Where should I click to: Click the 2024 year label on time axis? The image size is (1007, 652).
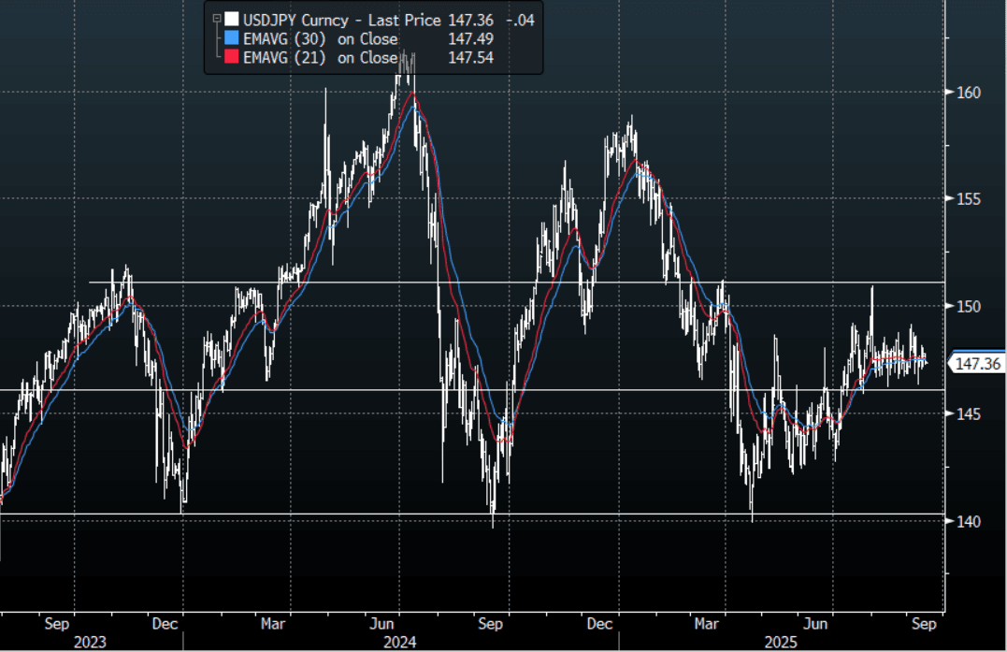pos(399,642)
